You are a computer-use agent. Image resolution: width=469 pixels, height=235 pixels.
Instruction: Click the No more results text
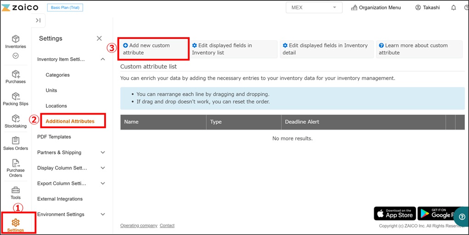click(x=292, y=138)
